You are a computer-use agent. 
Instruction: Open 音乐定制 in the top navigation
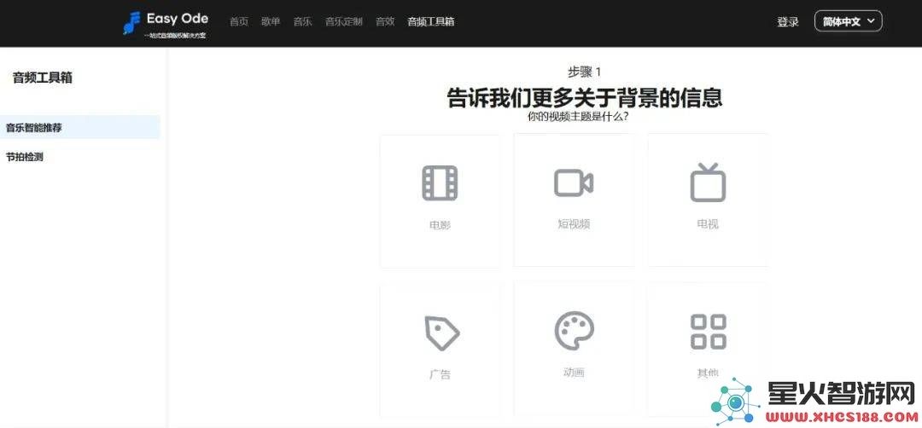344,21
